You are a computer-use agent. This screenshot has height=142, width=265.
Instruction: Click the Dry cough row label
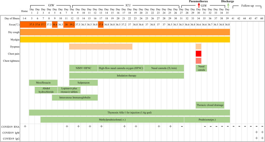(14, 32)
